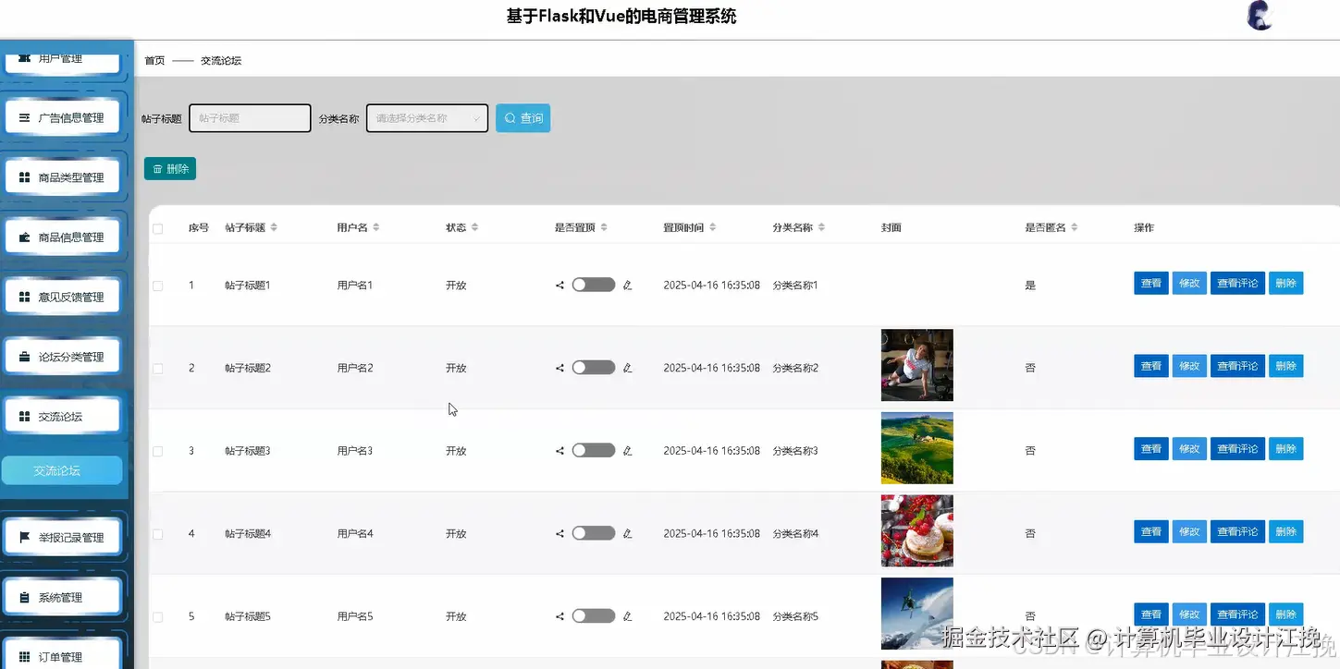Open landscape cover thumbnail of 帖子标题3

click(x=916, y=448)
